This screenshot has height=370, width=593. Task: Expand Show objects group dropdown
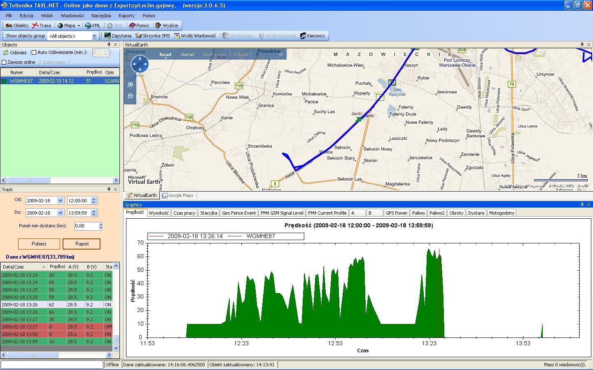94,36
